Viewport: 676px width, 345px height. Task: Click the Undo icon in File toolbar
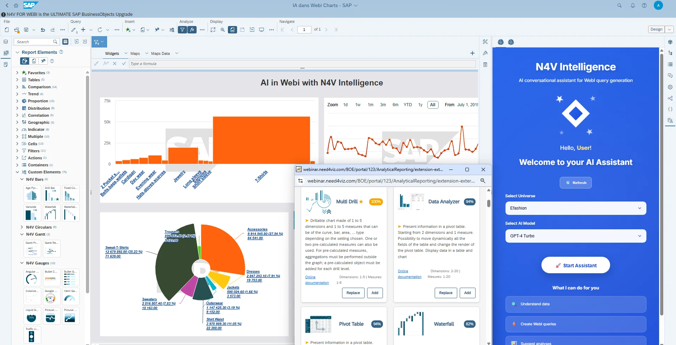tap(43, 30)
